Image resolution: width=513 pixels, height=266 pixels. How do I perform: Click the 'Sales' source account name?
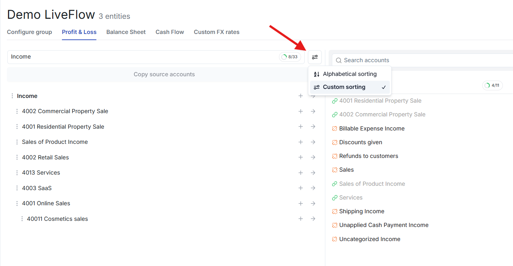(347, 170)
